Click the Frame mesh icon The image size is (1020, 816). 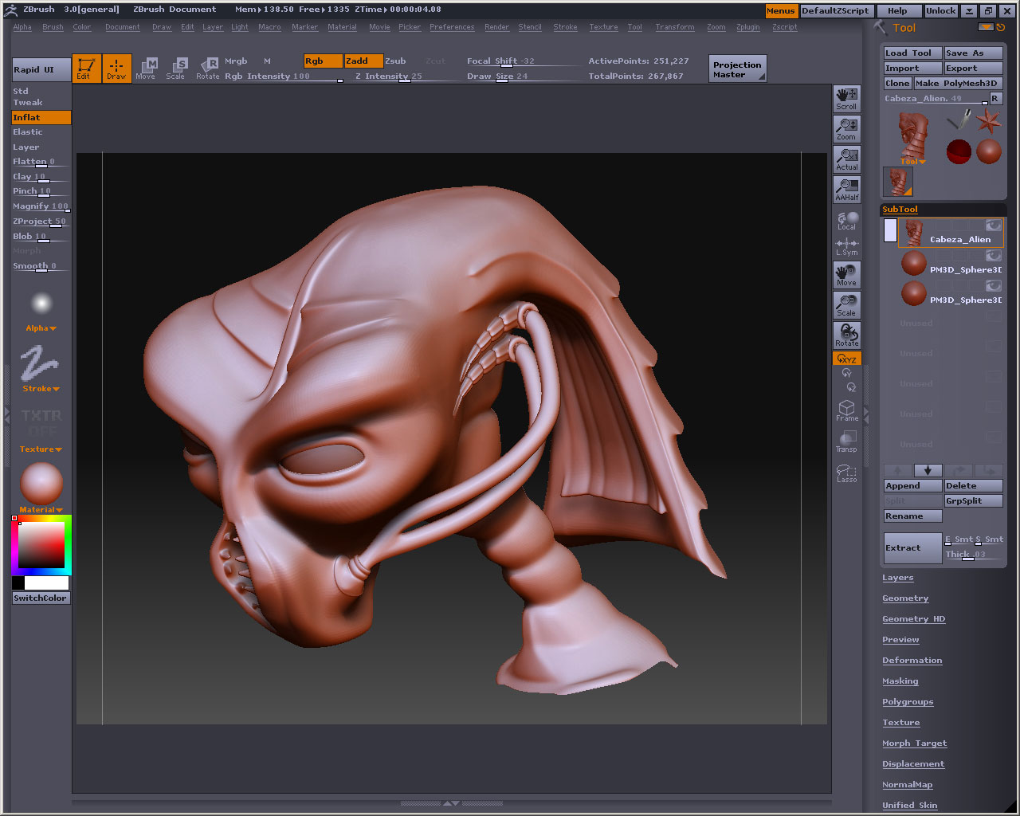point(846,410)
